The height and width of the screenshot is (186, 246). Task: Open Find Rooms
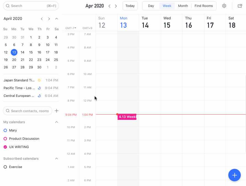click(x=203, y=6)
